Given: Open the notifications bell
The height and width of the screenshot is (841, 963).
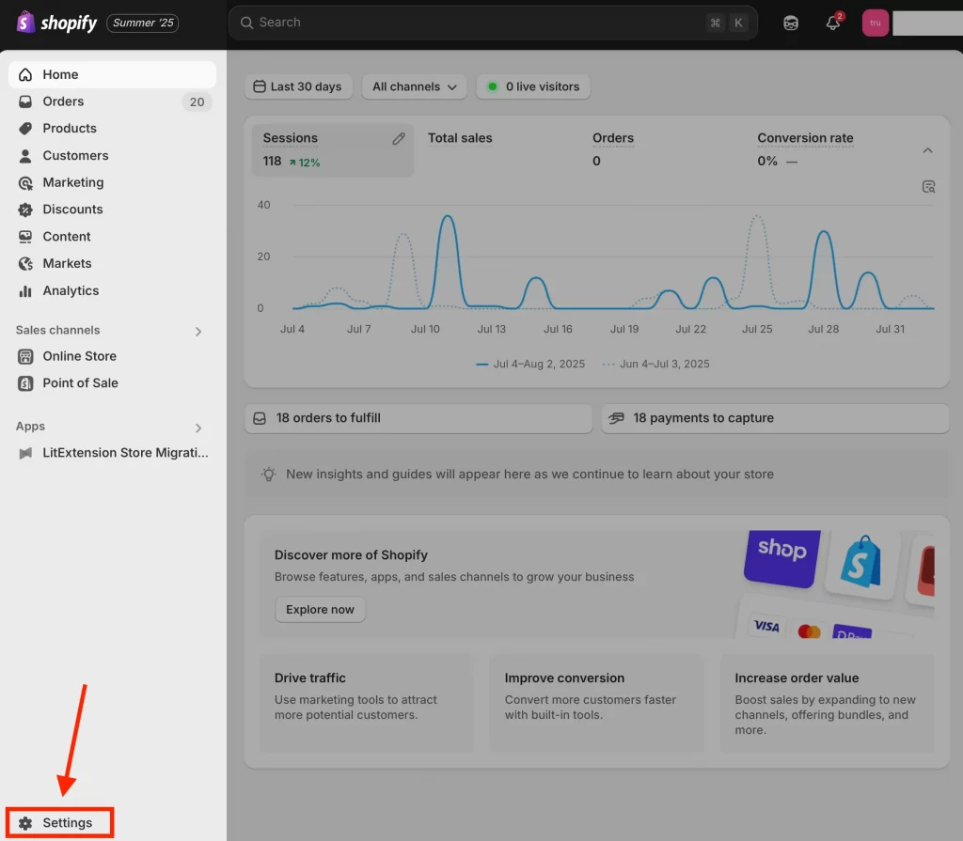Looking at the screenshot, I should click(833, 23).
